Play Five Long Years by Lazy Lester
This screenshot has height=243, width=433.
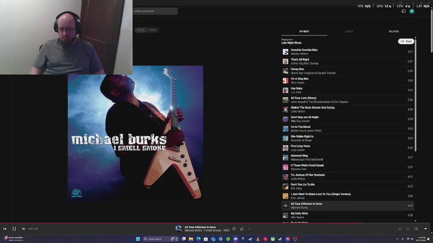point(347,148)
